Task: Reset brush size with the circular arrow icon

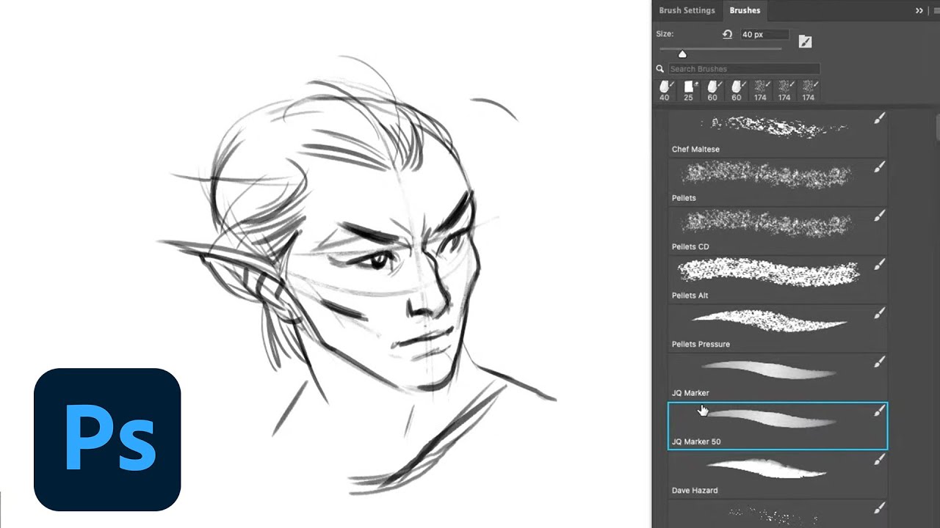Action: click(x=727, y=34)
